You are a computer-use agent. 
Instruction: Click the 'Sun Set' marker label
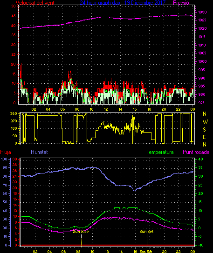(146, 232)
